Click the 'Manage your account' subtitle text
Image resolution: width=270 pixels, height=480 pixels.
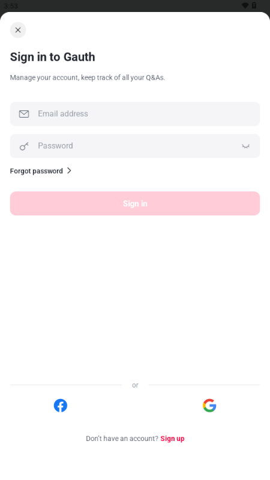(x=88, y=78)
